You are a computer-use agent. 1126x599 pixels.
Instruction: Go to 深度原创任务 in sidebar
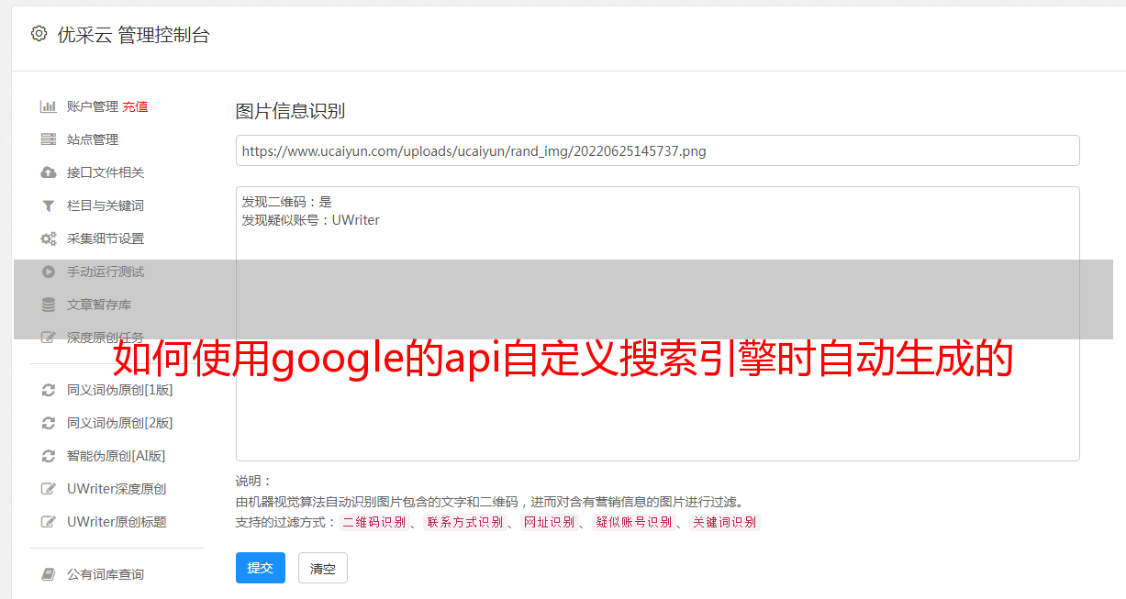106,338
